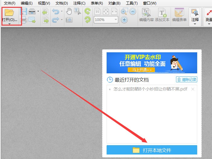
Task: Open the 文件(F) menu
Action: tap(9, 3)
